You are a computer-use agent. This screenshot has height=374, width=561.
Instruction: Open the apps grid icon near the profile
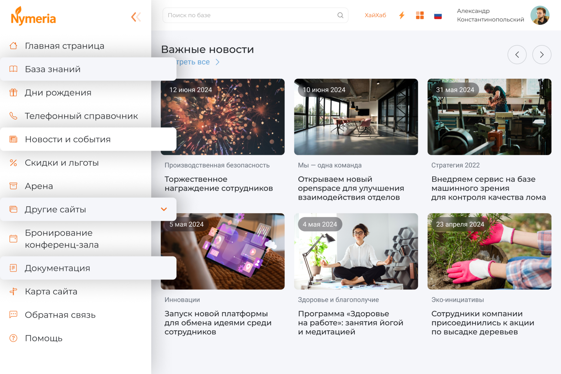[420, 15]
